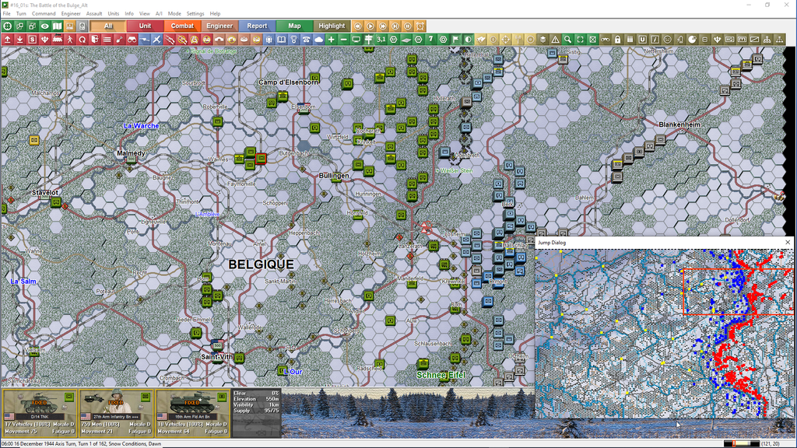This screenshot has height=448, width=797.
Task: Click the warning triangle toolbar icon
Action: point(555,39)
